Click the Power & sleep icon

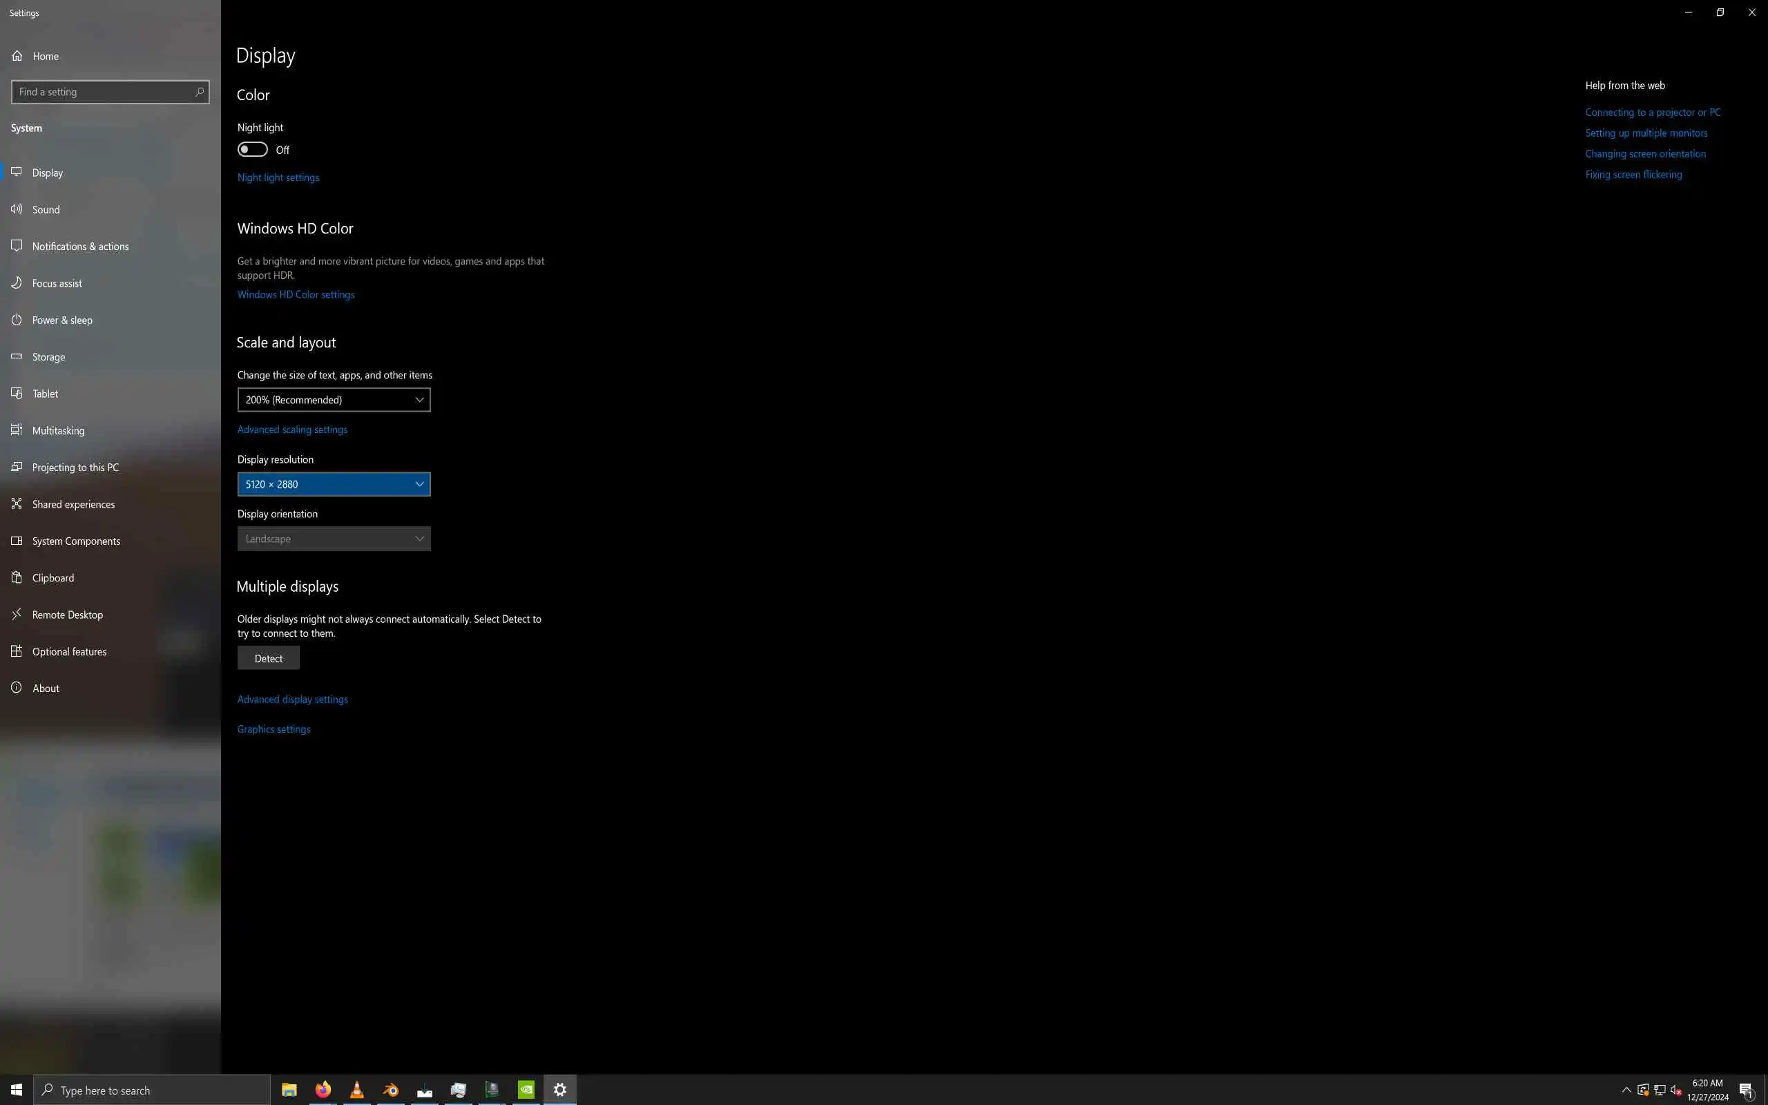[17, 320]
